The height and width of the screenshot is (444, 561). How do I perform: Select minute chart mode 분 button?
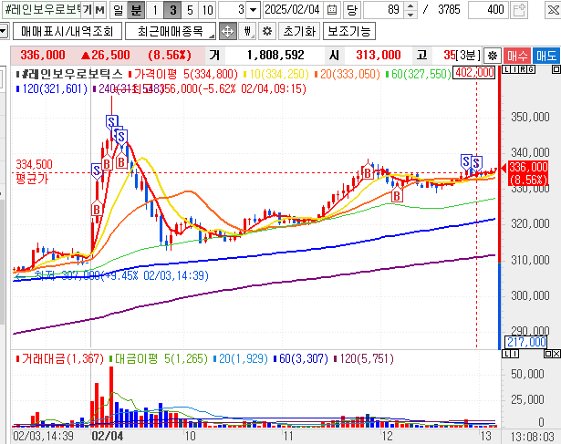(136, 10)
